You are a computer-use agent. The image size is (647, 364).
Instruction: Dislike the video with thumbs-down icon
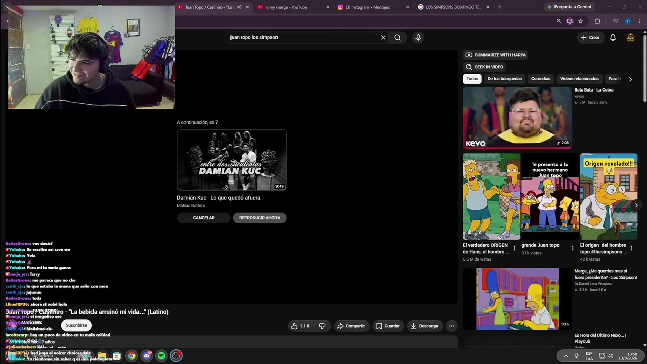(322, 326)
